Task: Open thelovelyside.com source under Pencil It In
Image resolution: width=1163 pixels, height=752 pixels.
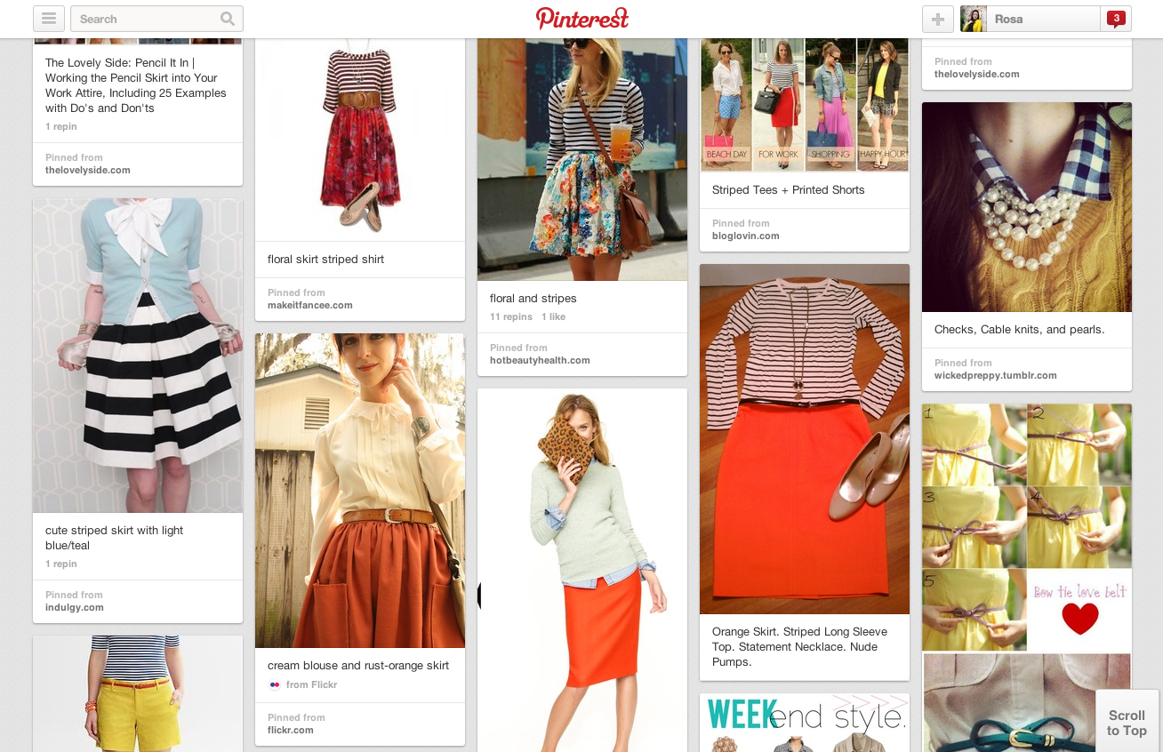Action: [88, 170]
